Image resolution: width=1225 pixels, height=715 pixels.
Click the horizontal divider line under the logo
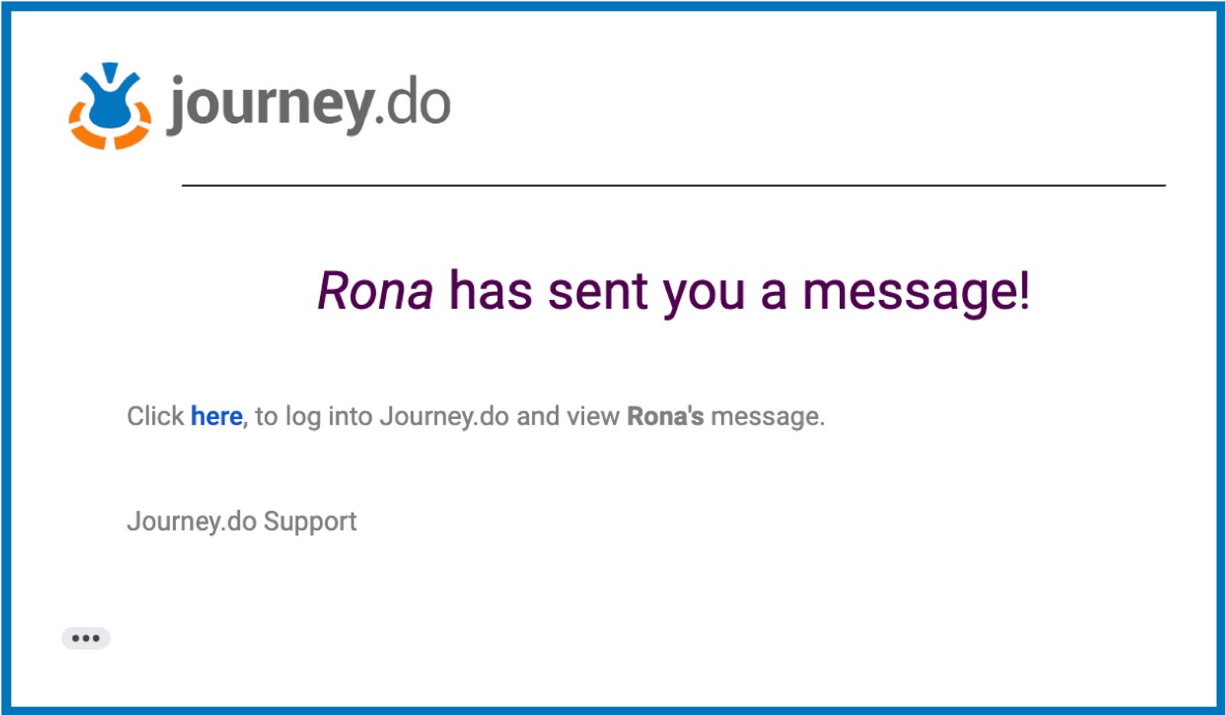[x=674, y=185]
